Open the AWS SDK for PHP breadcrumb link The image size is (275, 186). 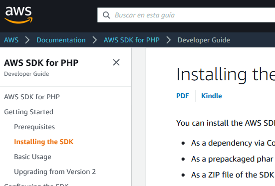tap(132, 40)
